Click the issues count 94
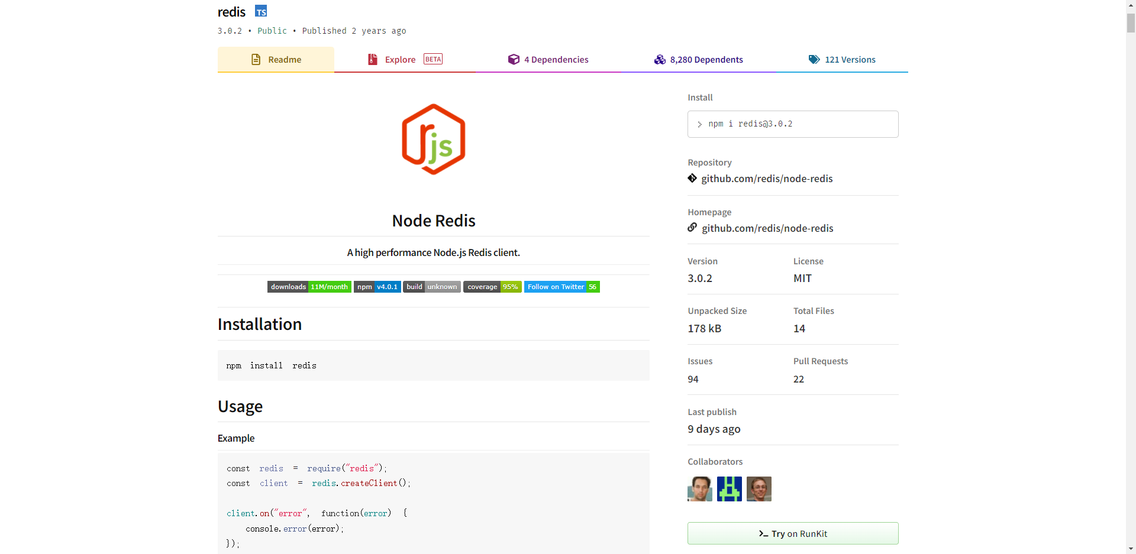This screenshot has width=1136, height=554. 693,379
